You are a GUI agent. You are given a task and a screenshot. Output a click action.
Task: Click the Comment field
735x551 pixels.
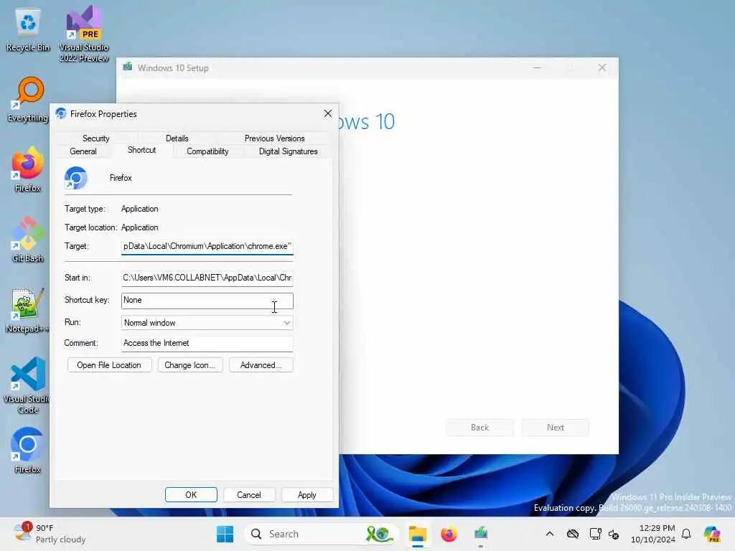tap(207, 344)
